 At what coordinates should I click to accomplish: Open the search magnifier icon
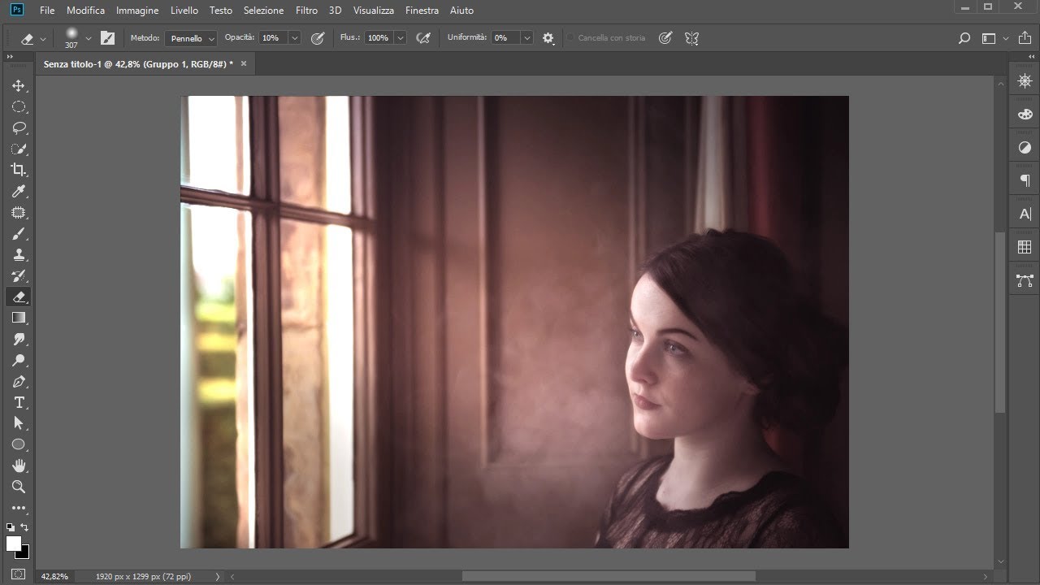click(x=964, y=38)
